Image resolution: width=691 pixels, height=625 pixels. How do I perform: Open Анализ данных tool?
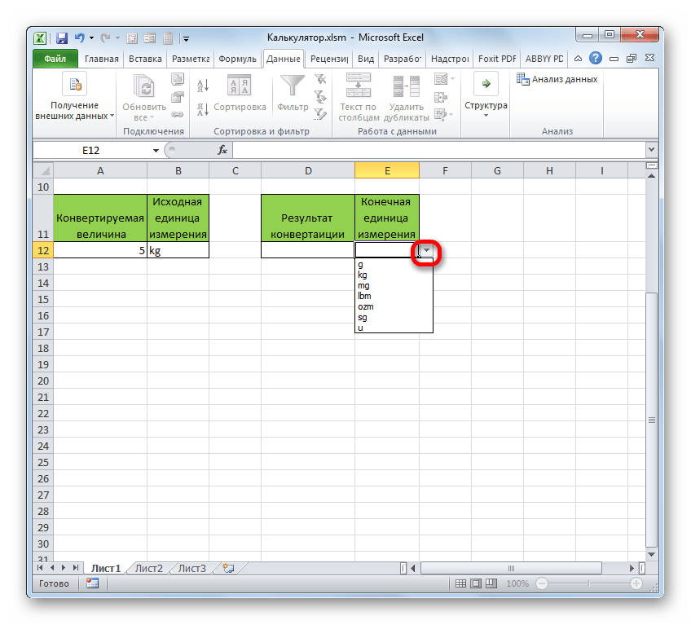557,79
